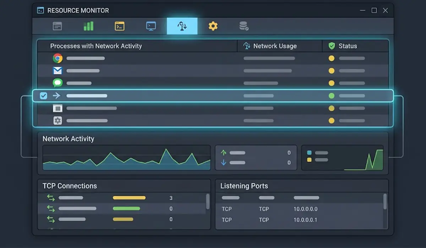Click the yellow legend square
The image size is (426, 248).
309,160
